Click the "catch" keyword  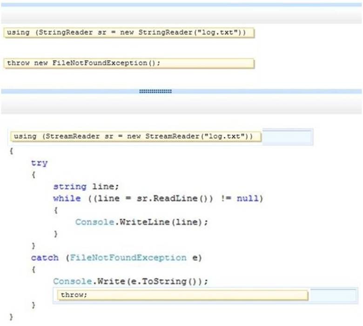[x=45, y=258]
